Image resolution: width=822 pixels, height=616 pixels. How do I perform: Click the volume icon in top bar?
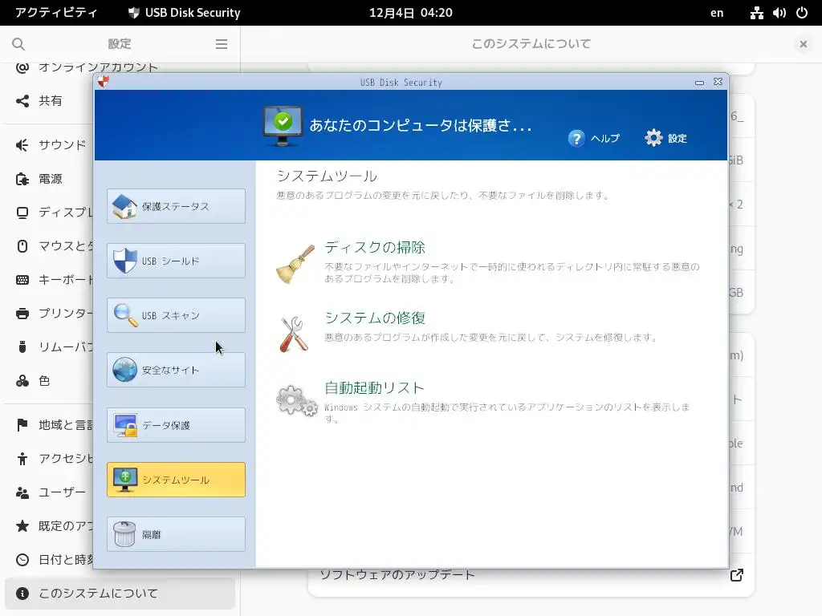779,13
